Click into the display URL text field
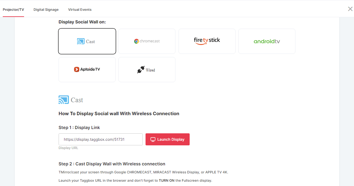Viewport: 354px width, 186px height. point(101,139)
